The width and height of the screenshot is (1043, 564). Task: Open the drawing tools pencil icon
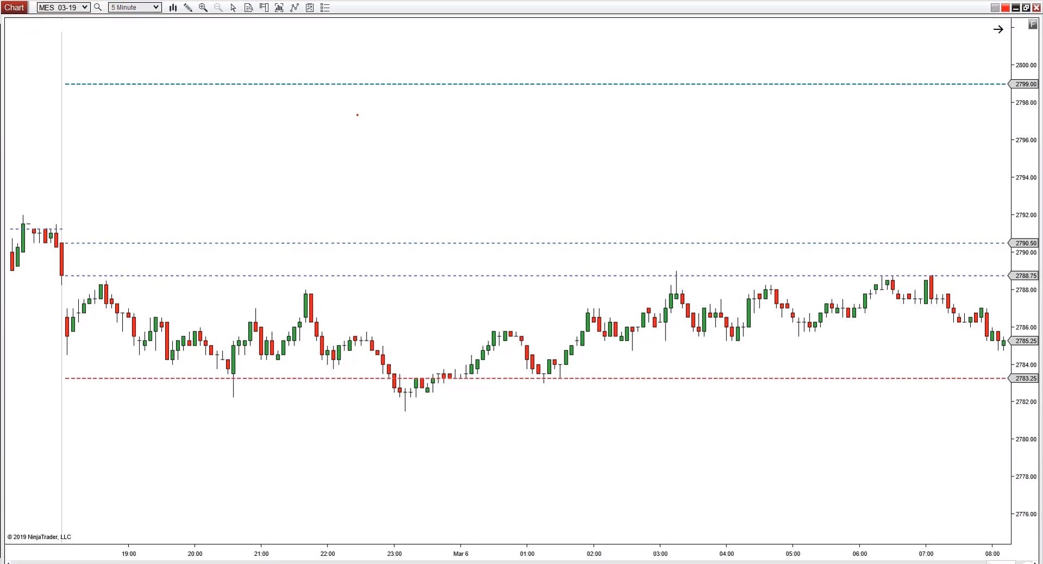(188, 8)
